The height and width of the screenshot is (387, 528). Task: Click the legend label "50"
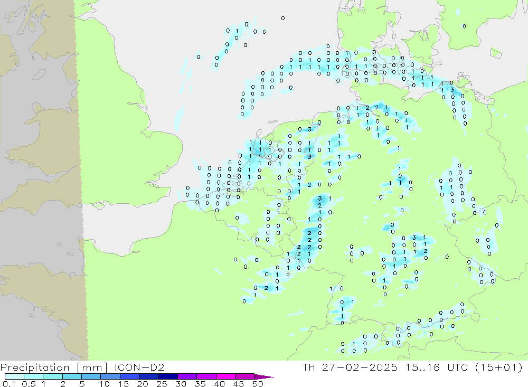click(x=258, y=384)
